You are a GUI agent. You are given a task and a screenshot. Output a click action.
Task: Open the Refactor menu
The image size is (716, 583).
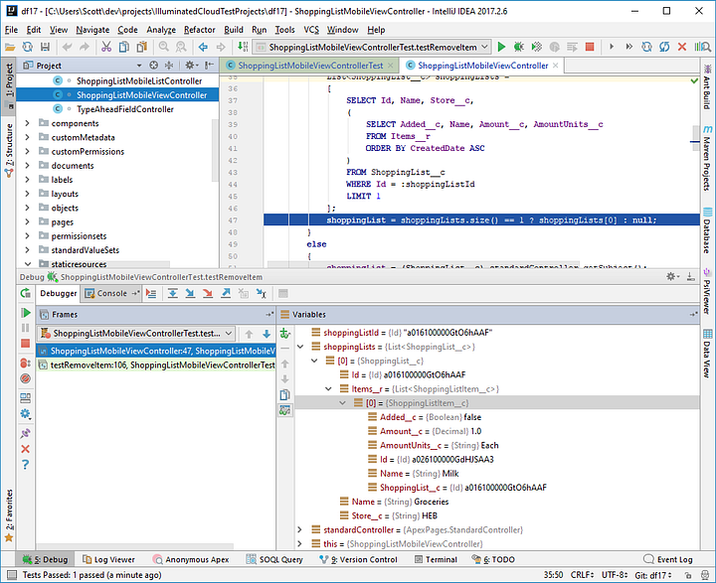point(200,30)
